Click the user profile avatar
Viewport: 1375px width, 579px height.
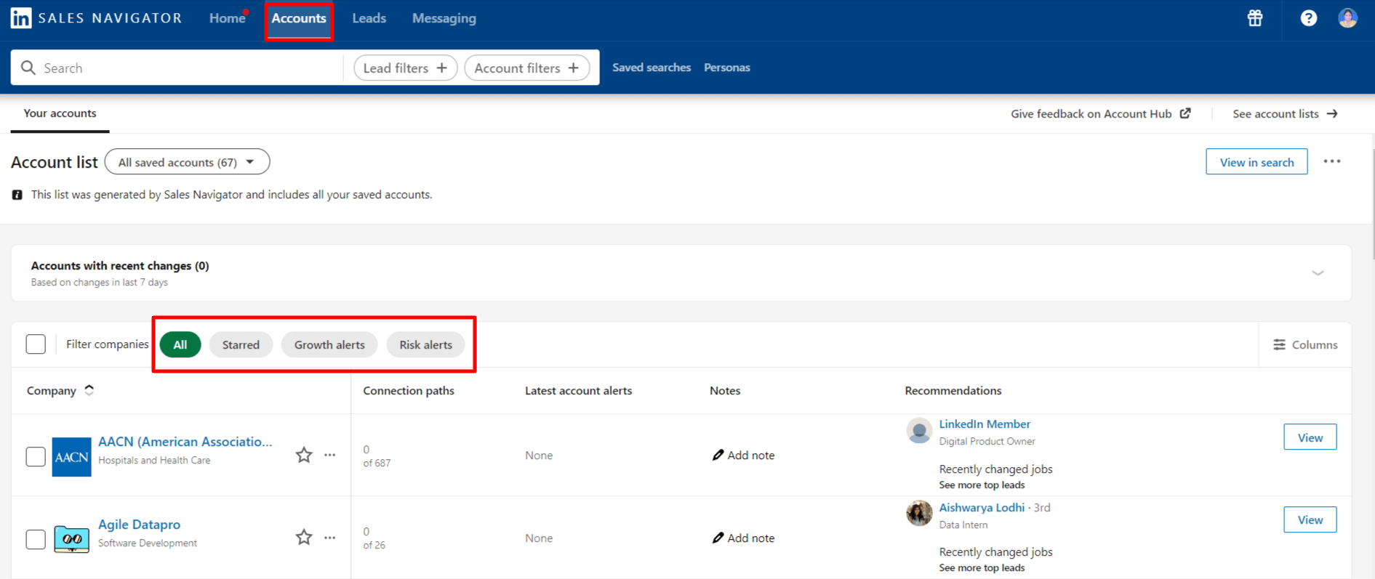(1347, 18)
